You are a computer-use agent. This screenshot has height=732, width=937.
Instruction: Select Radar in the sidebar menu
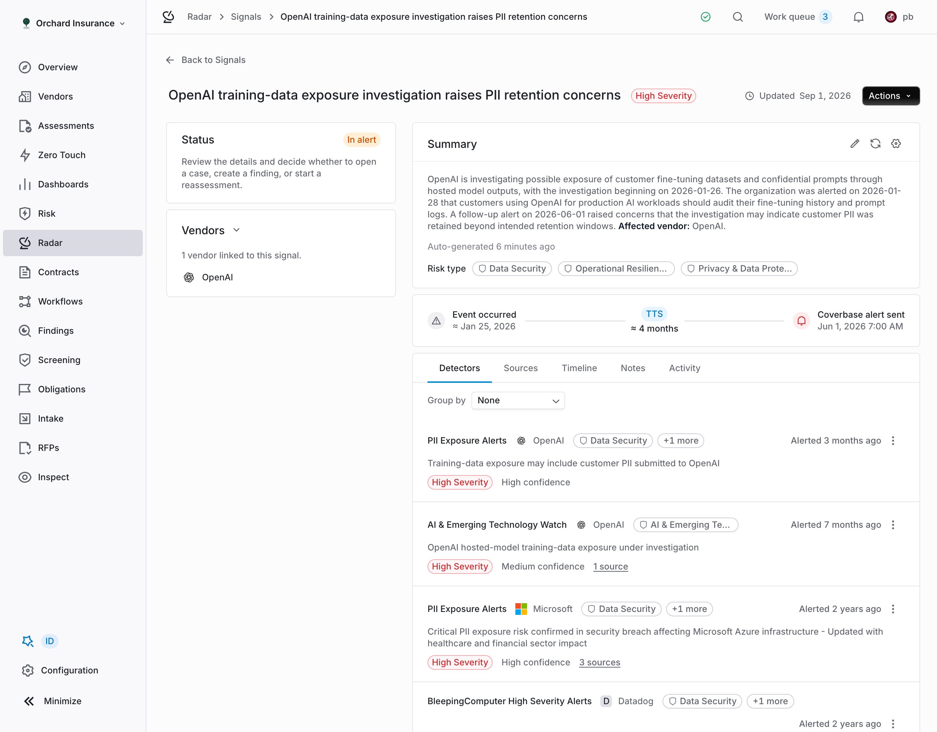pos(73,243)
